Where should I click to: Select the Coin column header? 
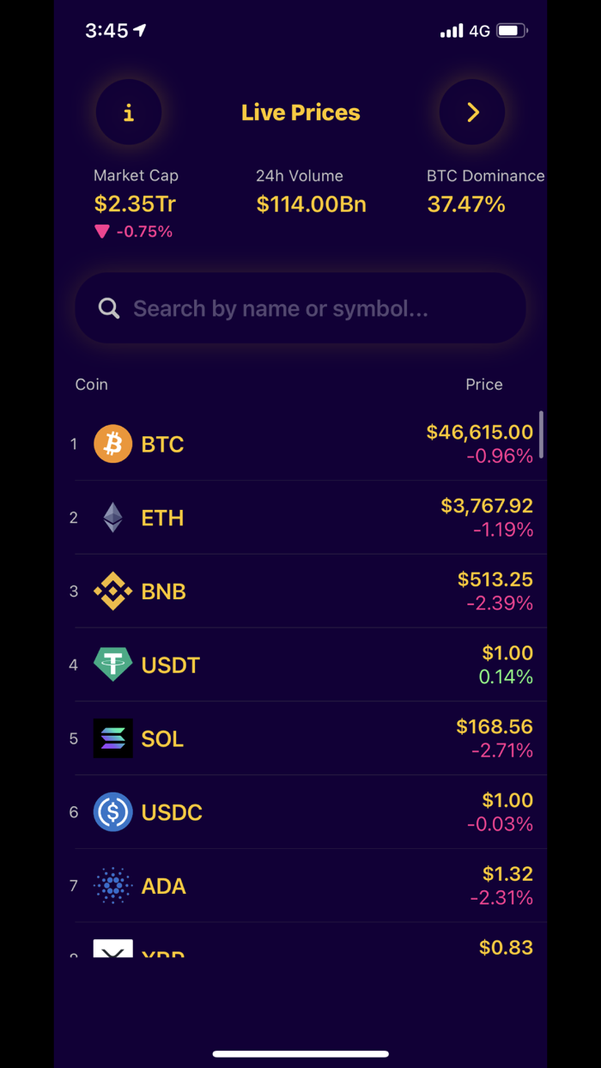92,385
